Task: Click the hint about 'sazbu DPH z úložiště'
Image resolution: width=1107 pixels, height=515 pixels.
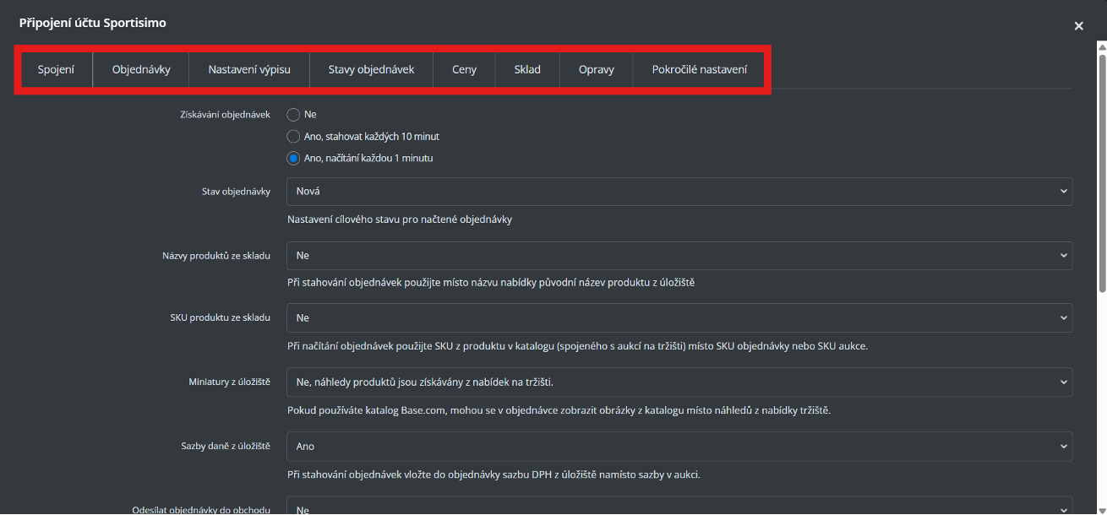Action: point(494,474)
